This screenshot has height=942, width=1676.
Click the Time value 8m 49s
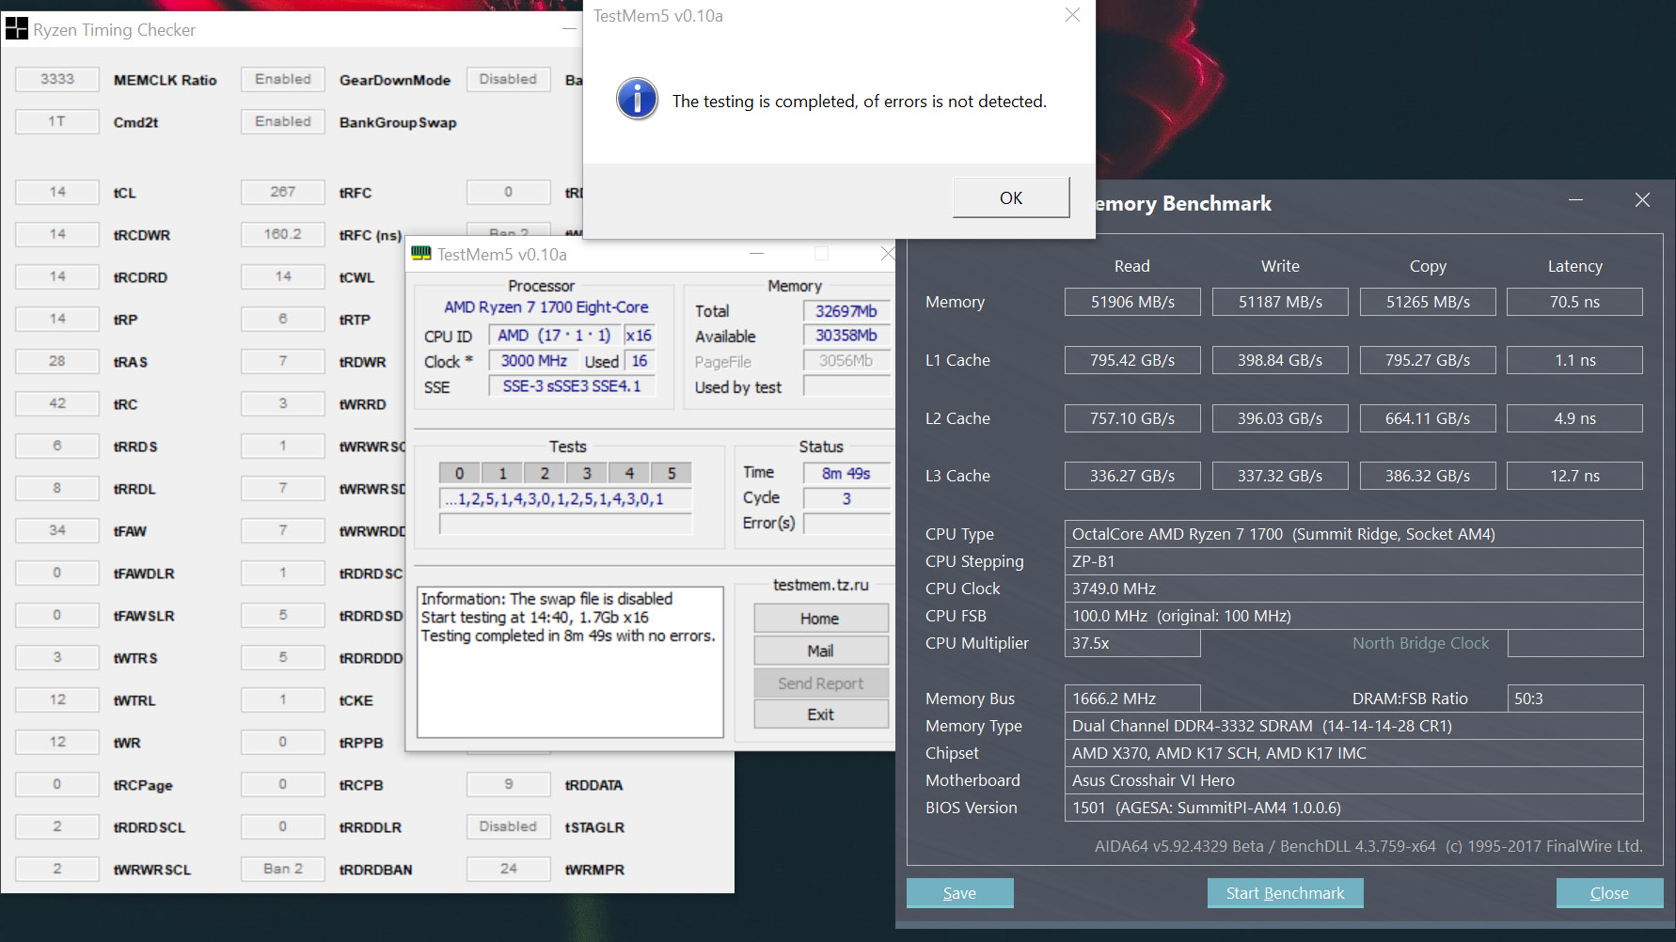(x=846, y=473)
